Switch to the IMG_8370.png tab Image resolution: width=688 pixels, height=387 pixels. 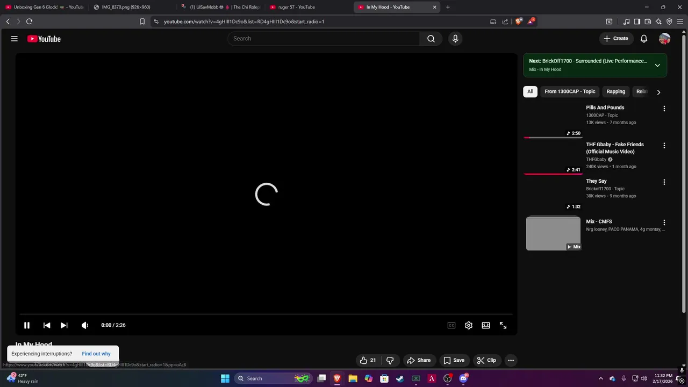131,7
